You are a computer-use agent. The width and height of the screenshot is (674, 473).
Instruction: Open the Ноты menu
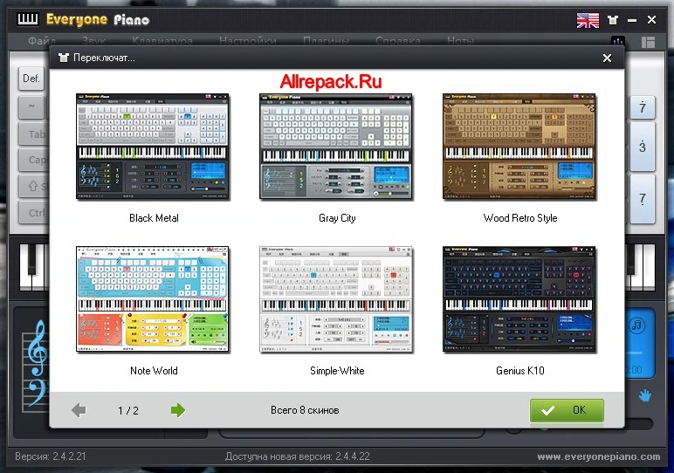[x=460, y=41]
